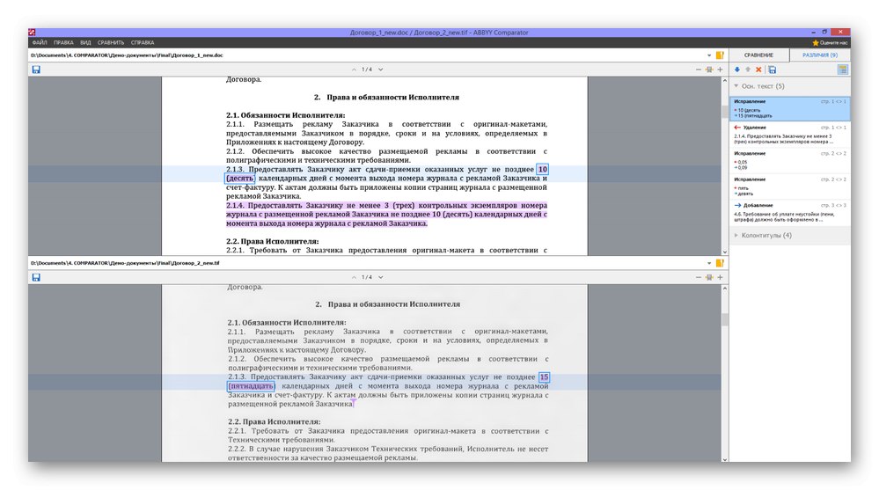Zoom in the bottom document pane

point(720,277)
